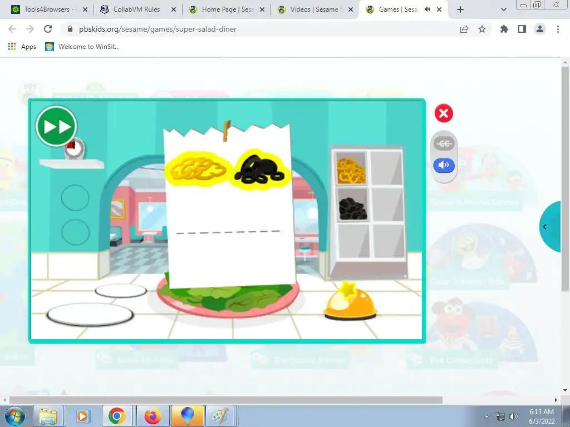Open Windows Explorer from taskbar
The width and height of the screenshot is (570, 427).
48,416
